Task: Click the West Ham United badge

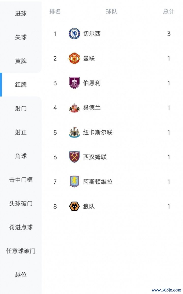Action: tap(74, 157)
